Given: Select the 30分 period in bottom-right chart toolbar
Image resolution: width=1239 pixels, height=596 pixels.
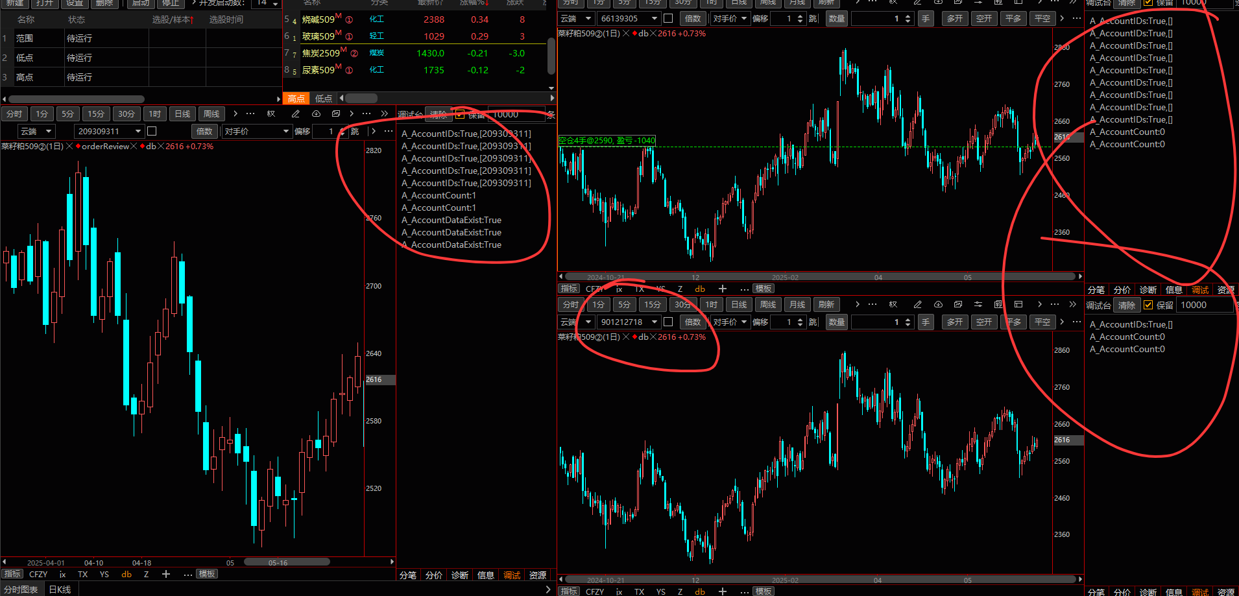Looking at the screenshot, I should tap(682, 304).
